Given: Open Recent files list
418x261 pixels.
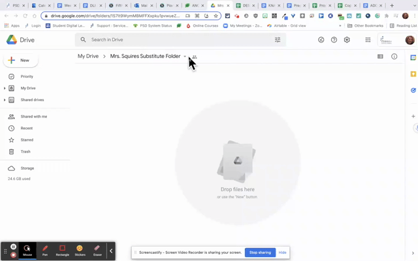Looking at the screenshot, I should point(27,128).
